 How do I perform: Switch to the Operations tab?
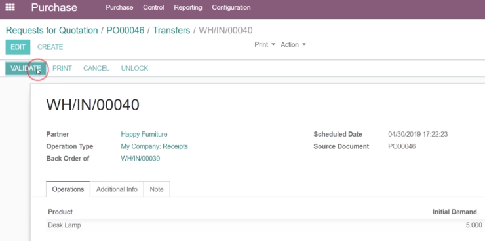click(68, 189)
